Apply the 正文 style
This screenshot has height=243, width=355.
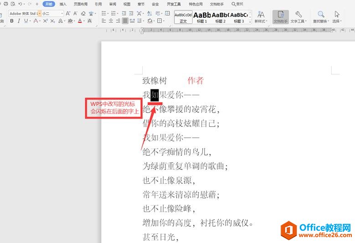[183, 17]
